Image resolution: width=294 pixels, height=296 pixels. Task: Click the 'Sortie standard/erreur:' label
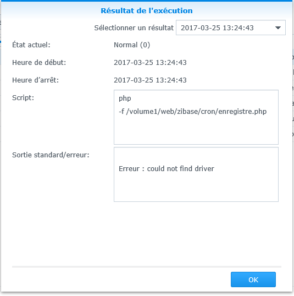(51, 155)
